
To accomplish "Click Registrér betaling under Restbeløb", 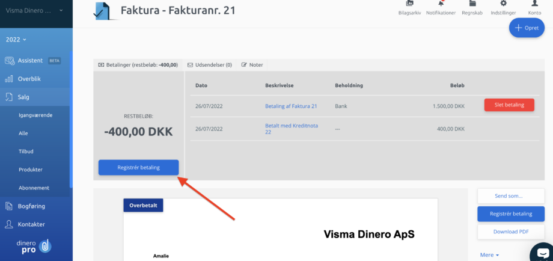I will pos(139,168).
